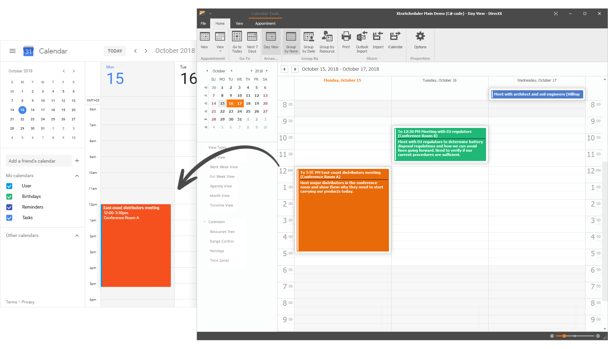608x349 pixels.
Task: Select Timeline View in the sidebar
Action: (221, 205)
